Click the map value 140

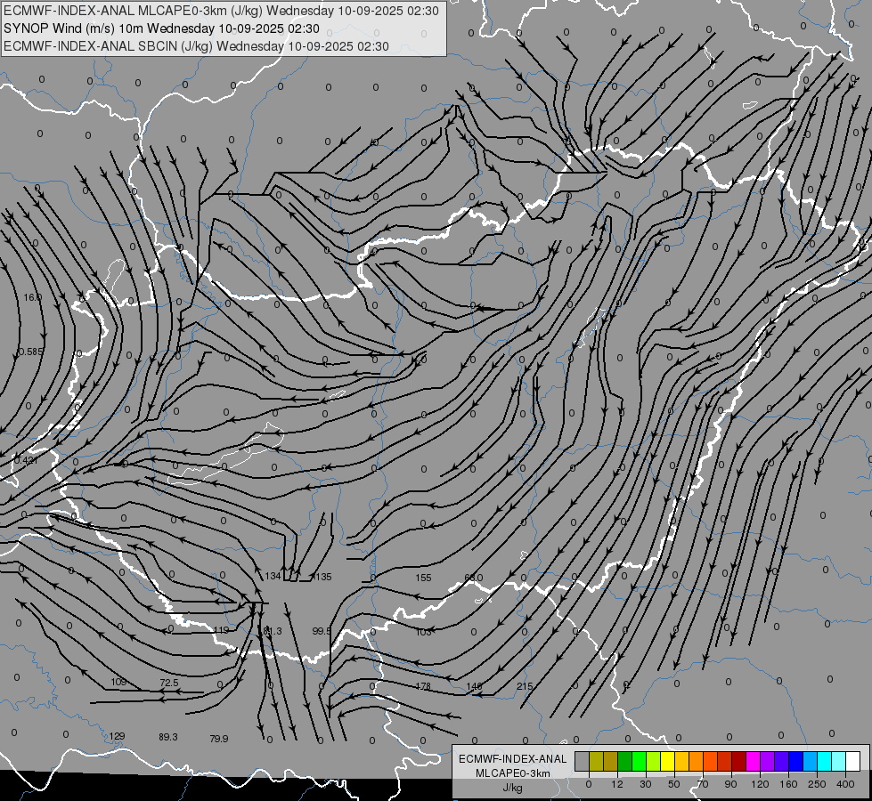[x=474, y=686]
